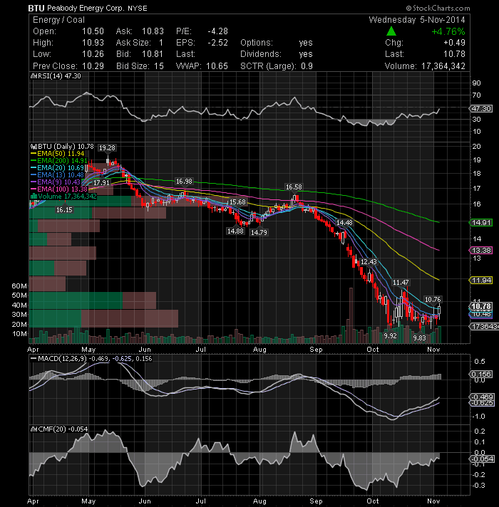The image size is (499, 507).
Task: Click the -0.054 CMF axis tag
Action: click(x=481, y=459)
